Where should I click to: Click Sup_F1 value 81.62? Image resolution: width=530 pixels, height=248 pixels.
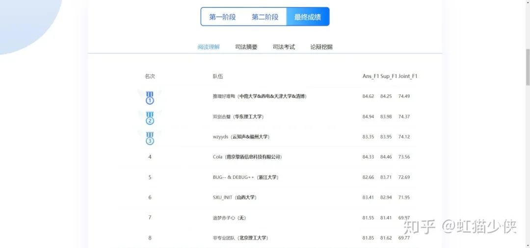(x=386, y=238)
